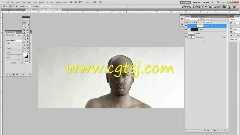
Task: Click reset adjustment icon in Adjustments panel
Action: tap(26, 75)
